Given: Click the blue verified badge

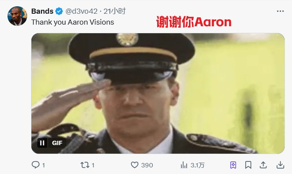Looking at the screenshot, I should pos(59,11).
